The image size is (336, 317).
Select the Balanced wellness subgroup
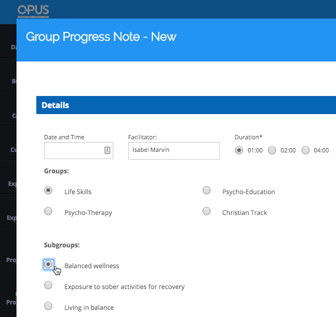coord(48,264)
